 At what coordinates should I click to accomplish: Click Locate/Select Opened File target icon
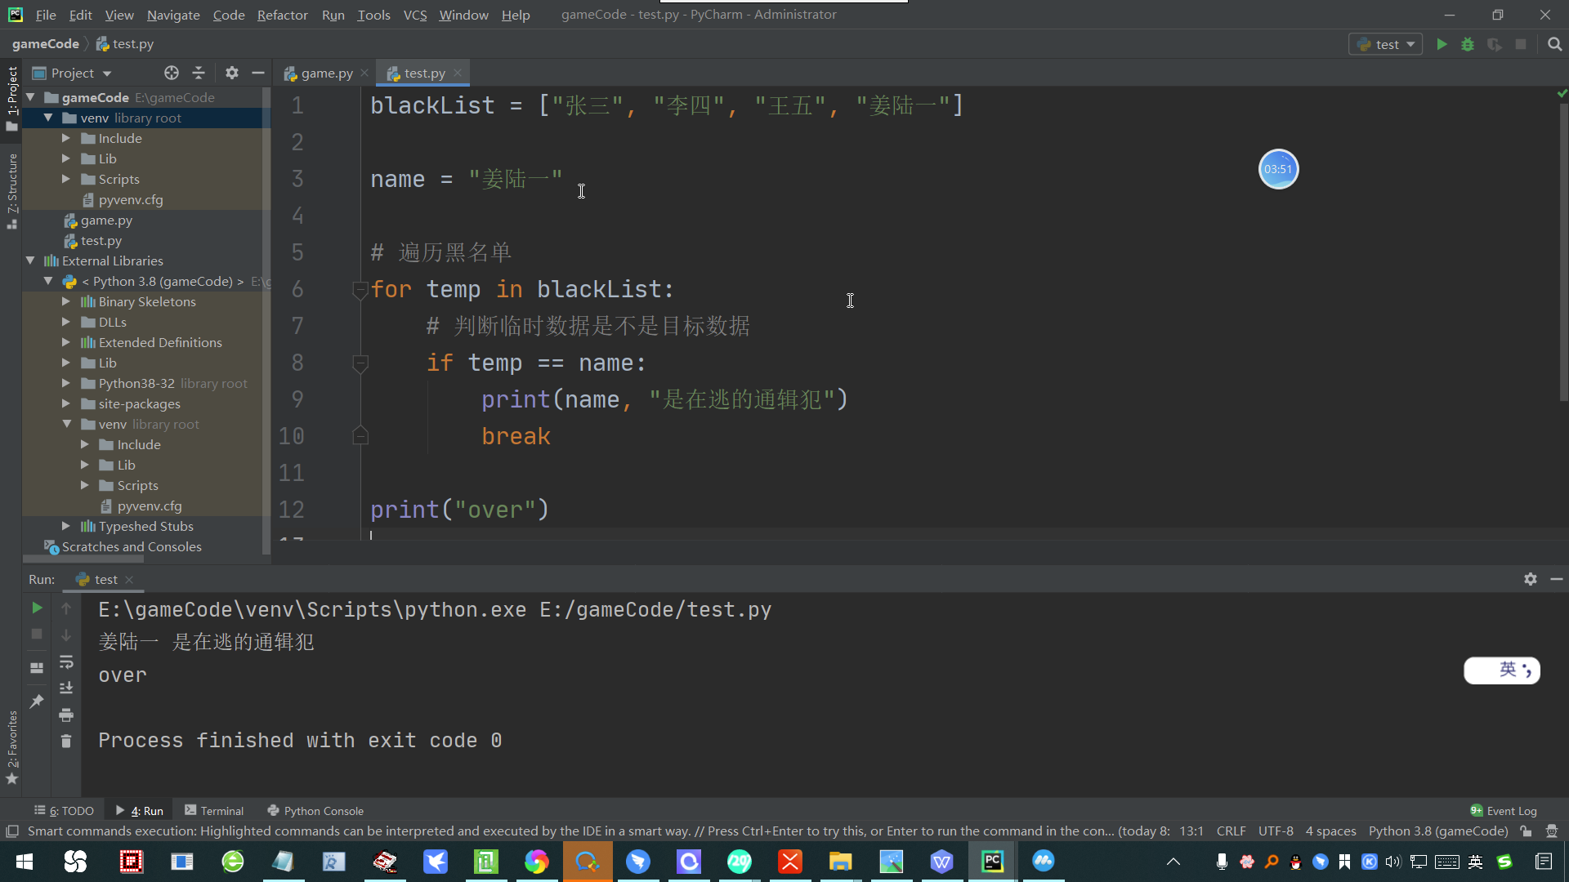[x=171, y=73]
